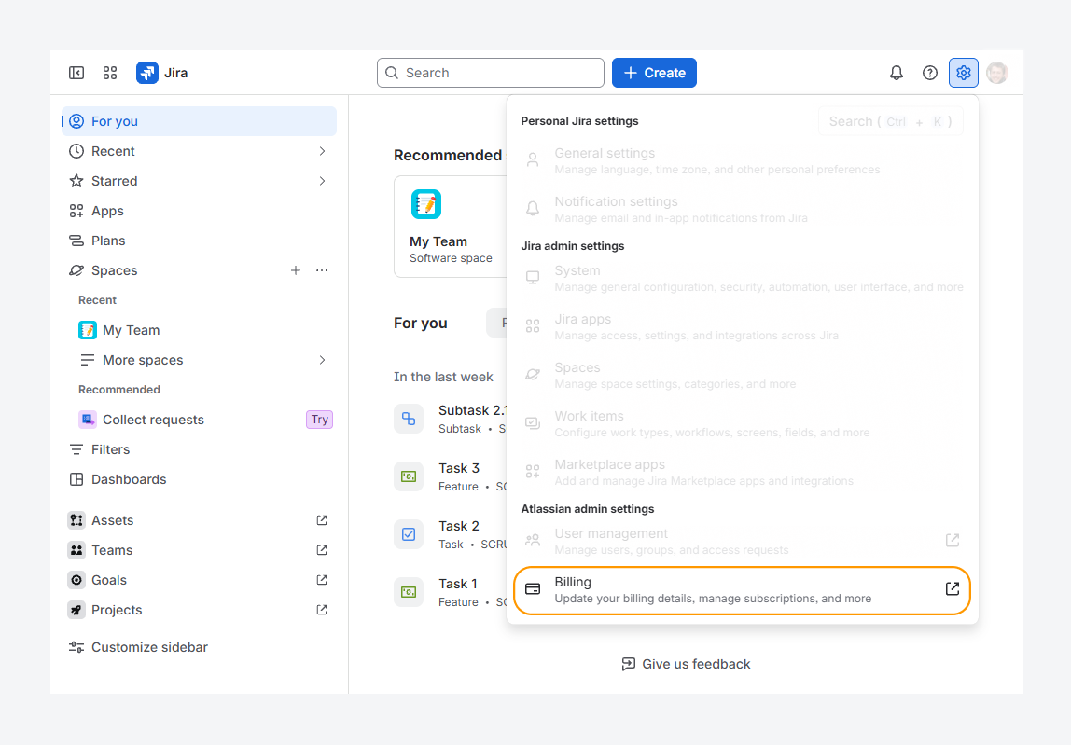This screenshot has height=745, width=1071.
Task: Click the Jira logo
Action: point(162,73)
